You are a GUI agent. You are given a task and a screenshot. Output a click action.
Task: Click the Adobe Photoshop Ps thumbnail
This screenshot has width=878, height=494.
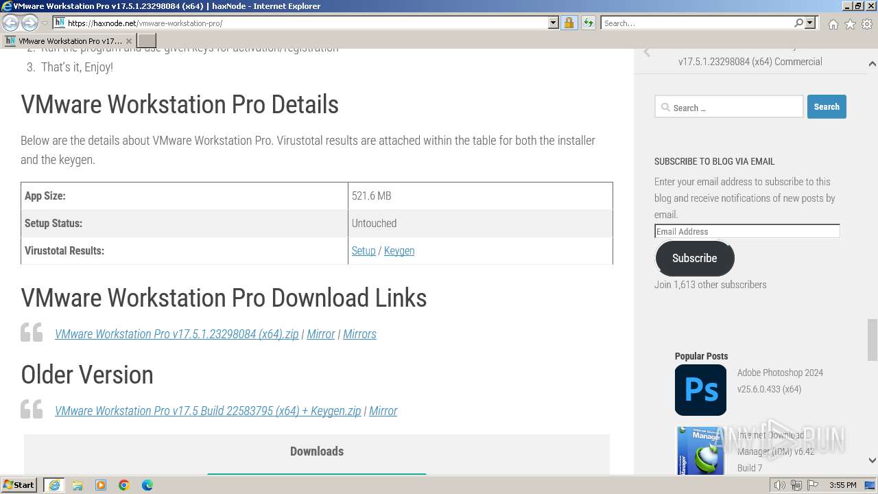coord(700,390)
